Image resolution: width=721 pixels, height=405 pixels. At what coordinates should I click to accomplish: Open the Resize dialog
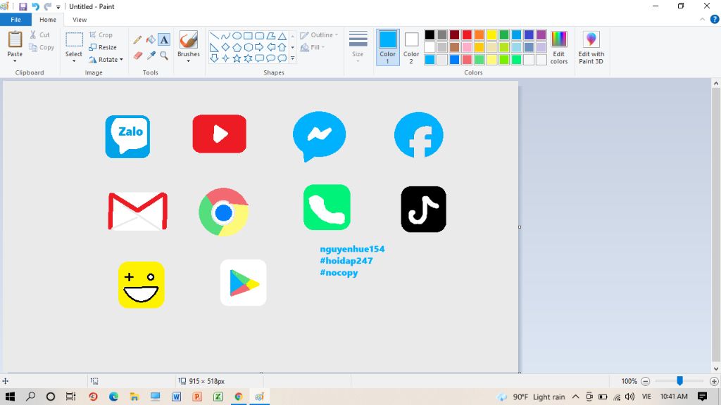tap(103, 47)
